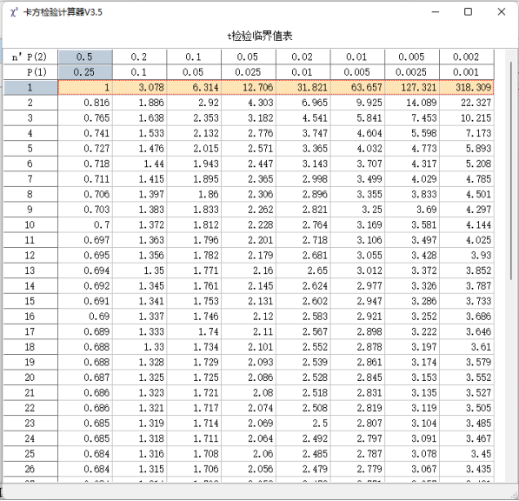Image resolution: width=519 pixels, height=501 pixels.
Task: Click cell value 1.74 in row 17
Action: 194,331
